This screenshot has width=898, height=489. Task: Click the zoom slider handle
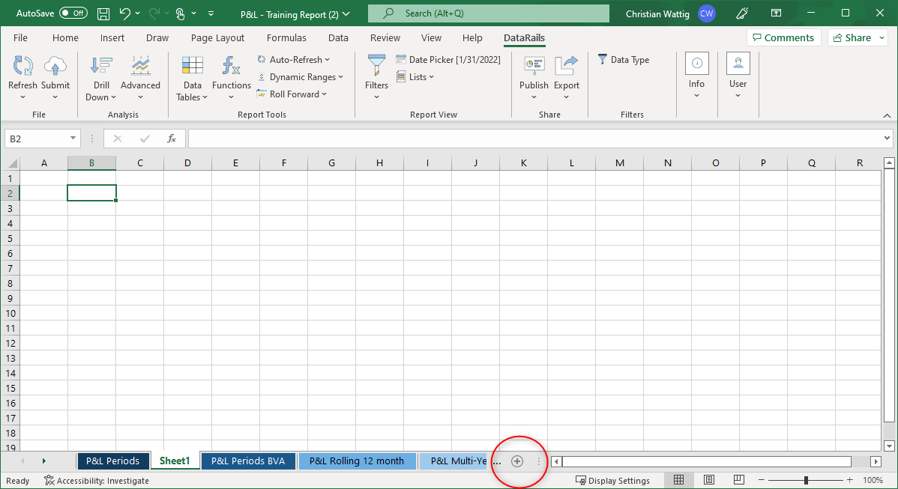coord(806,480)
